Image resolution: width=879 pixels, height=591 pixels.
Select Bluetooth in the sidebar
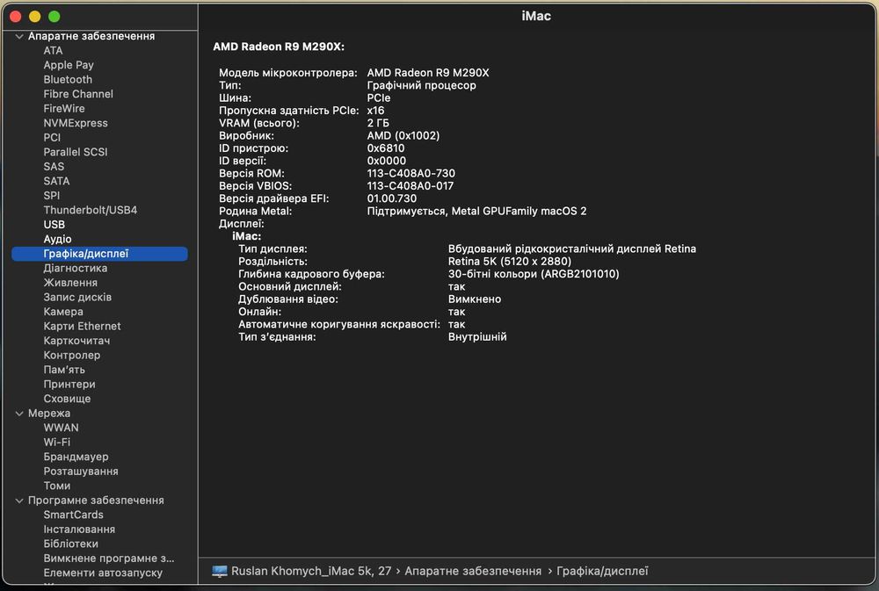tap(68, 79)
